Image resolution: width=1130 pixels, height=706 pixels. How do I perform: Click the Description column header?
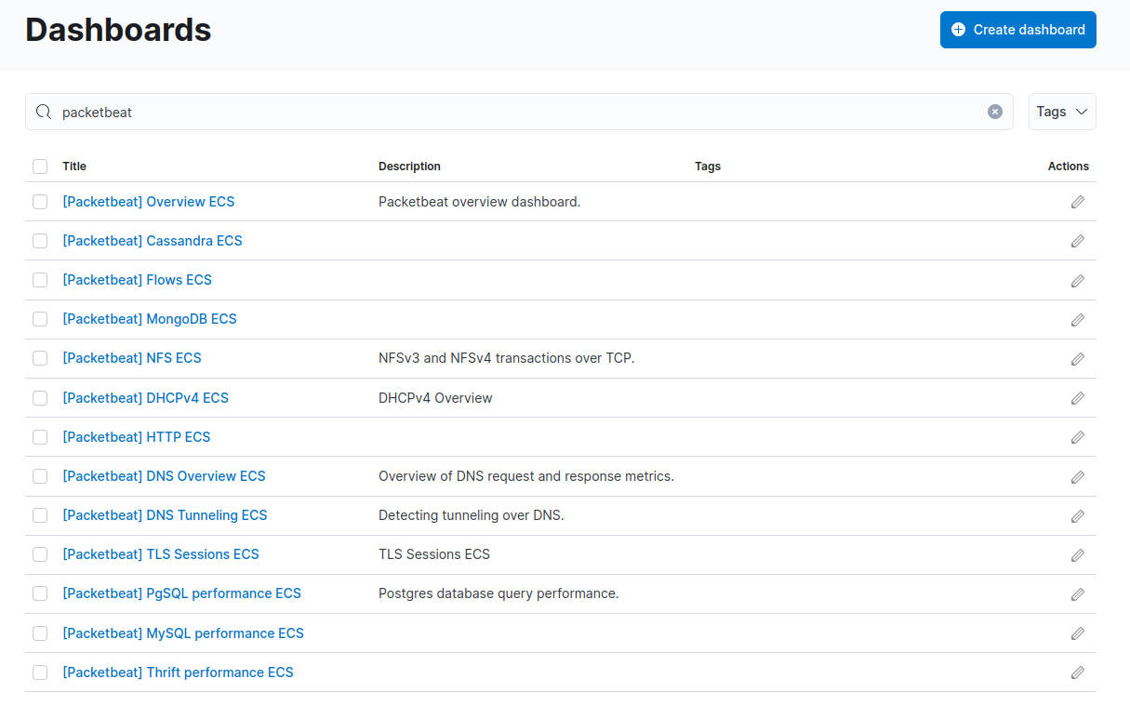tap(410, 167)
